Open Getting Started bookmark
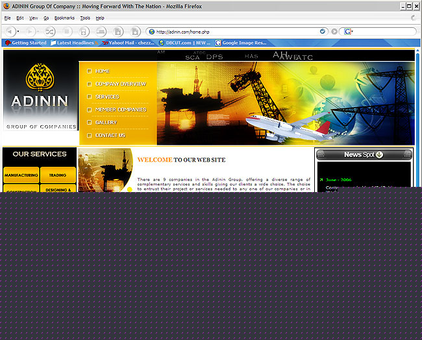 pos(26,43)
